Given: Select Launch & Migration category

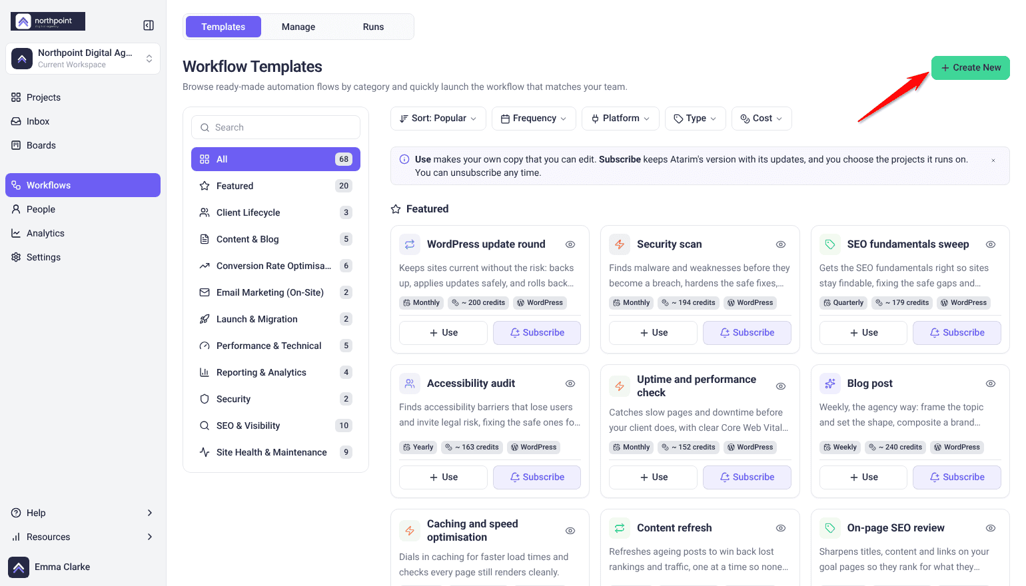Looking at the screenshot, I should (276, 319).
